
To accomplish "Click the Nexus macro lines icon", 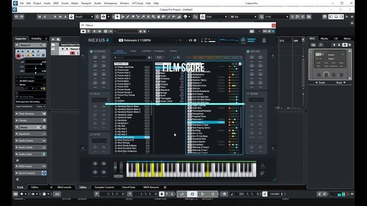I will click(x=251, y=40).
